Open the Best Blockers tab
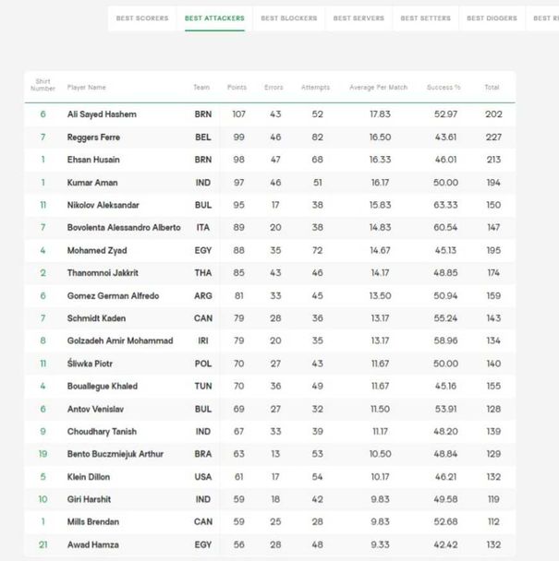Image resolution: width=559 pixels, height=561 pixels. tap(288, 18)
